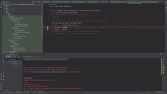
Task: Collapse the project root node arrow
Action: click(3, 4)
